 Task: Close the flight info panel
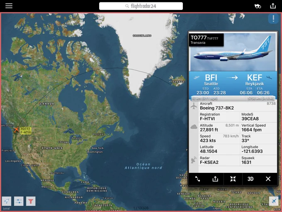point(268,179)
